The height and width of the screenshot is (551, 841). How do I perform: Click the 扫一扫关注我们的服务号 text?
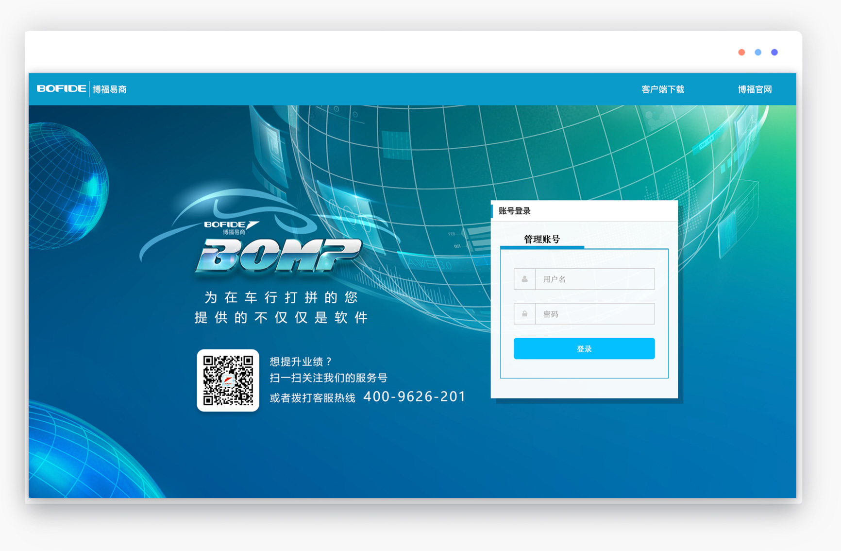328,378
